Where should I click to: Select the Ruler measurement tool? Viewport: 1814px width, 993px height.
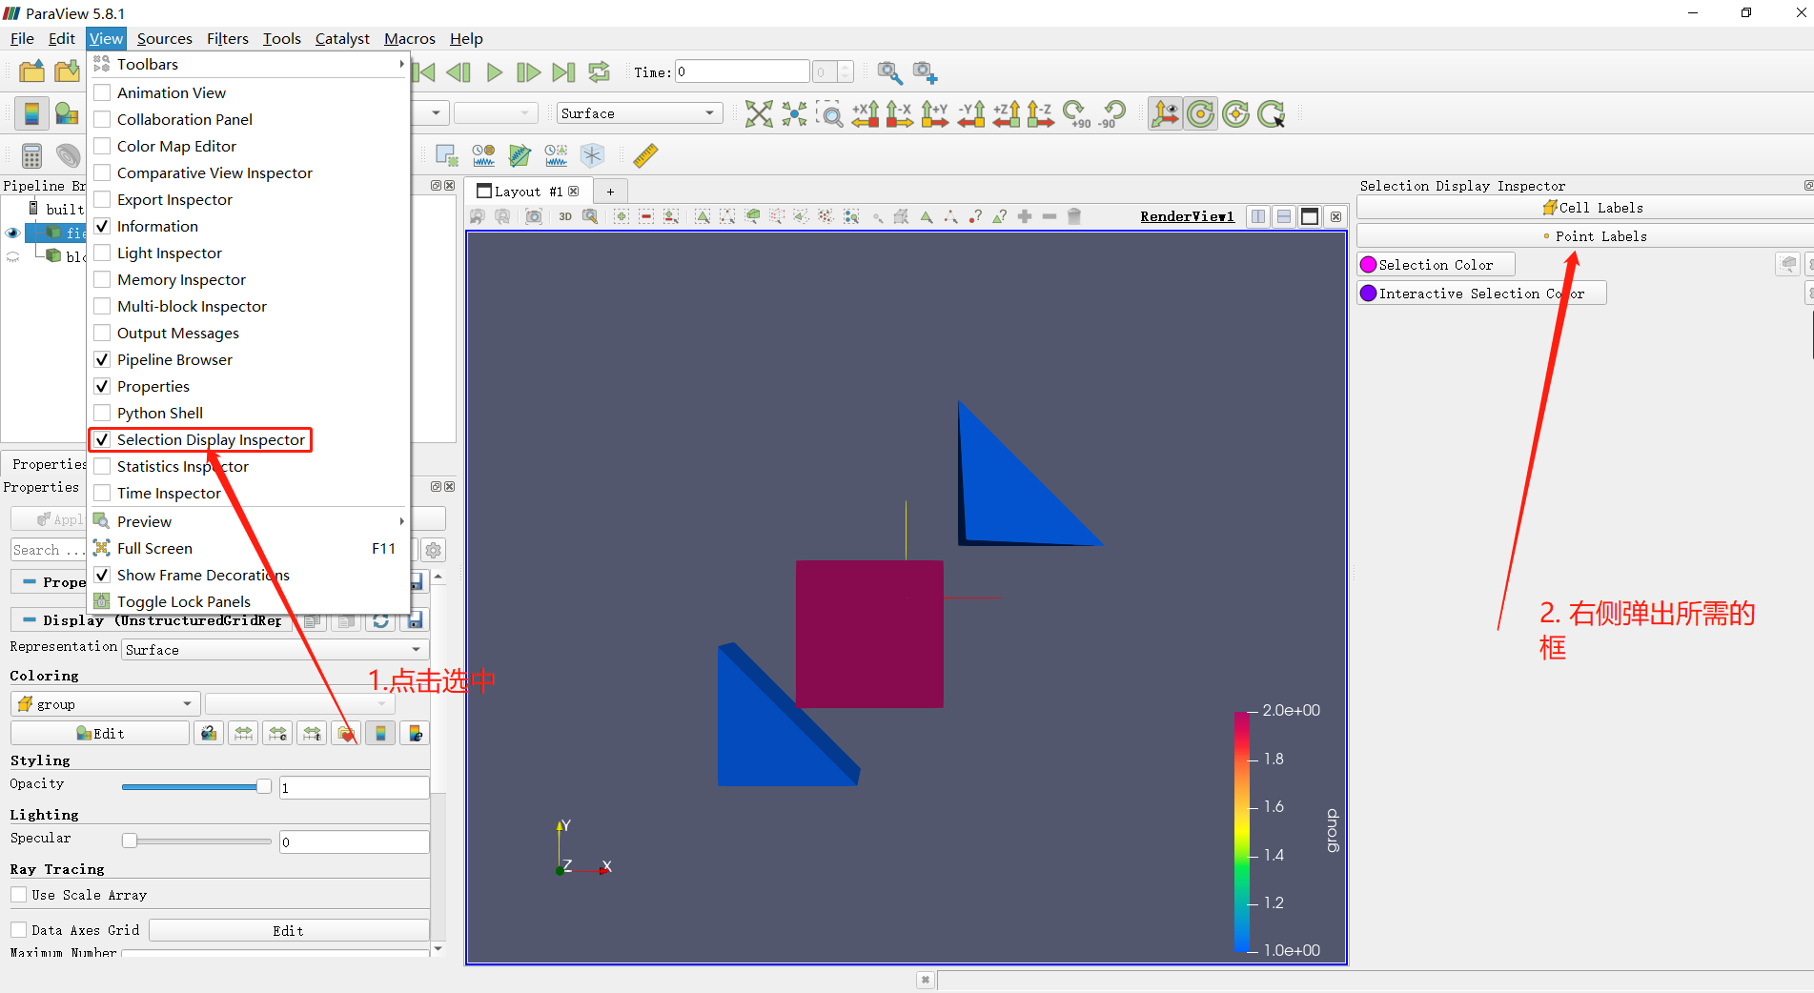[x=645, y=155]
